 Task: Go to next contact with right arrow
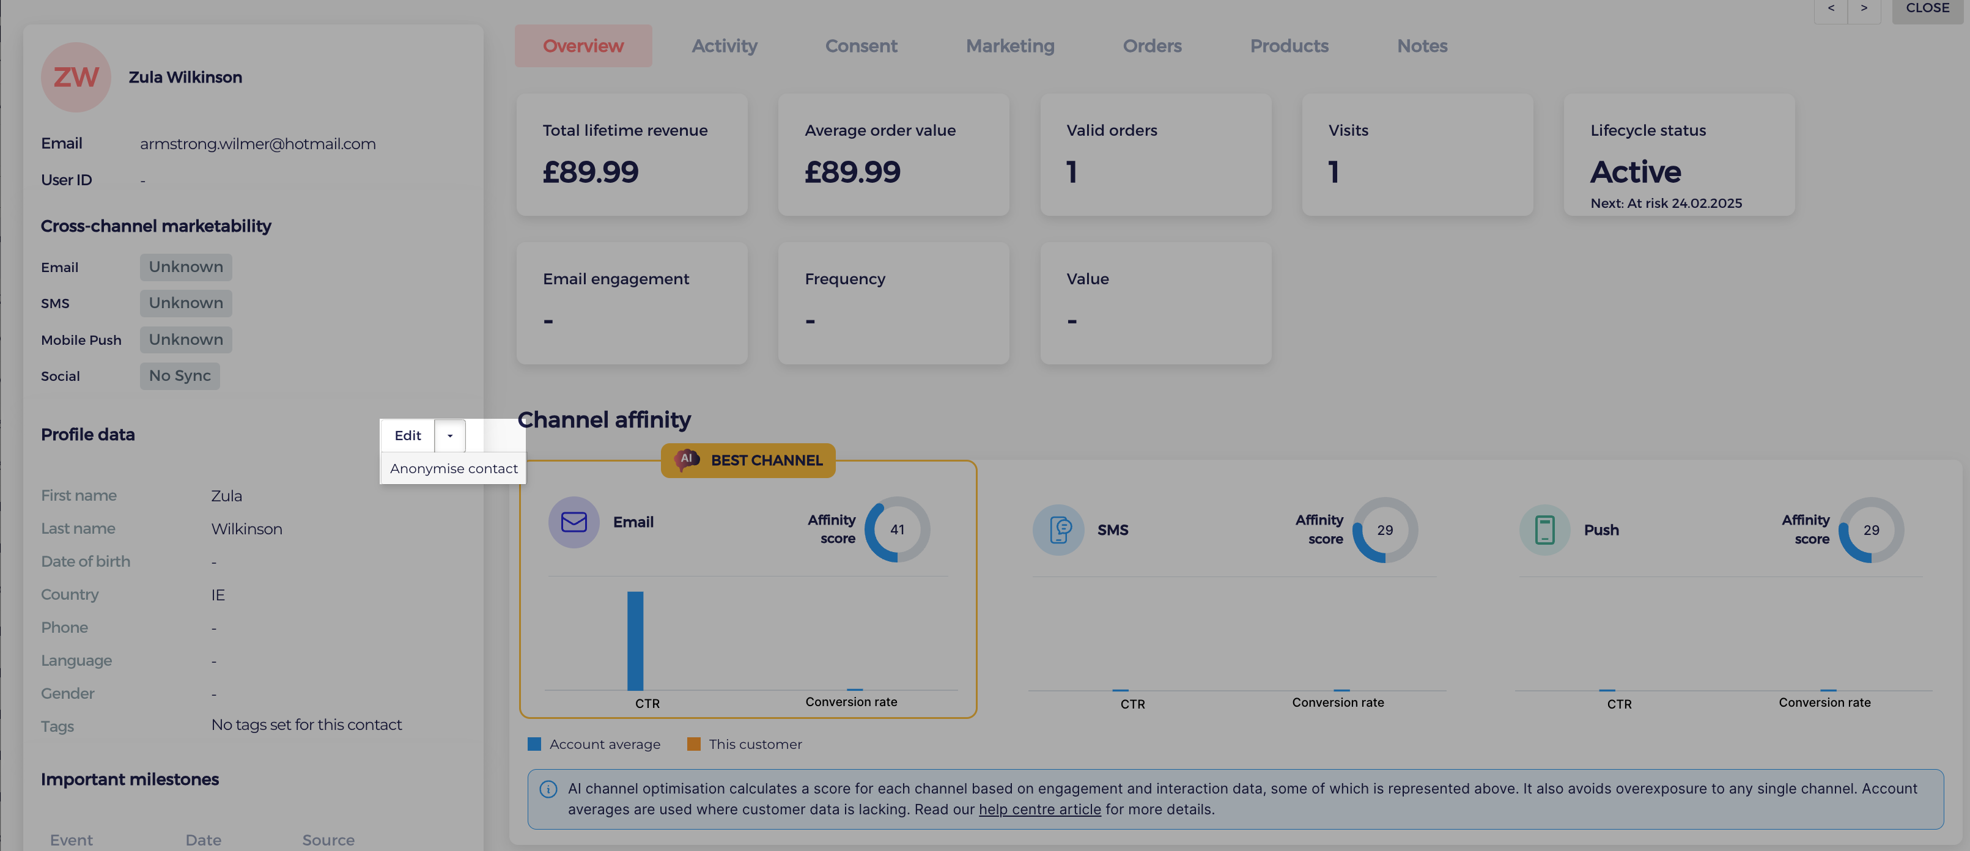pyautogui.click(x=1864, y=9)
